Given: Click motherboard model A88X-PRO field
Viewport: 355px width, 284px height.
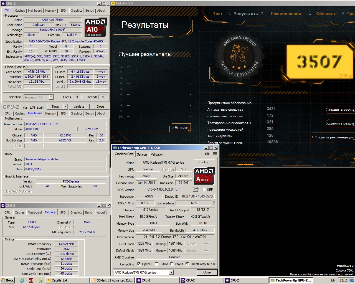Looking at the screenshot, I should point(50,129).
